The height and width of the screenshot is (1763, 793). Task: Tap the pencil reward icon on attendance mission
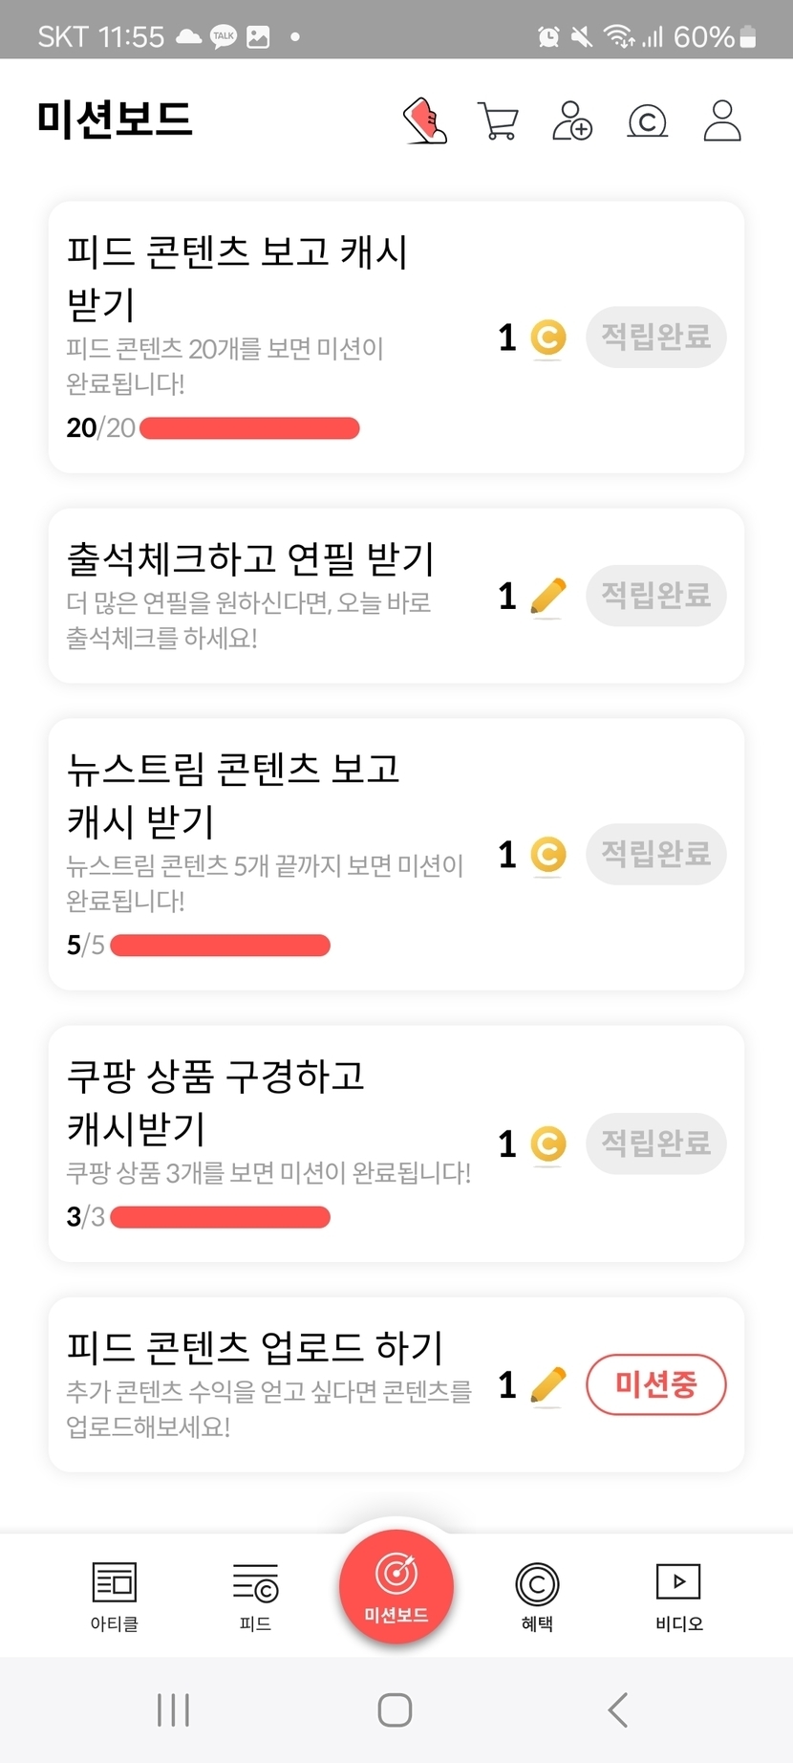pos(547,598)
